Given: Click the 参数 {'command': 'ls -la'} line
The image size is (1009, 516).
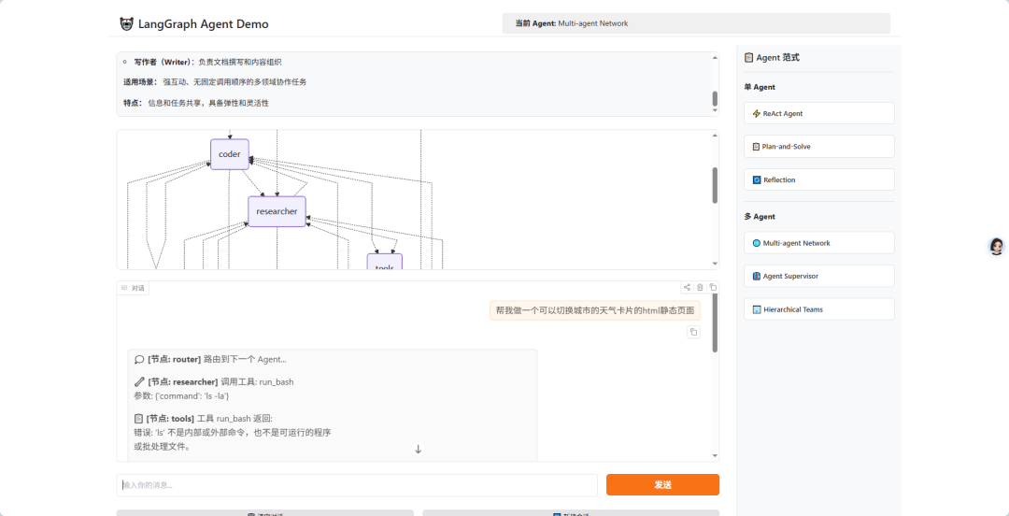Looking at the screenshot, I should pos(181,395).
